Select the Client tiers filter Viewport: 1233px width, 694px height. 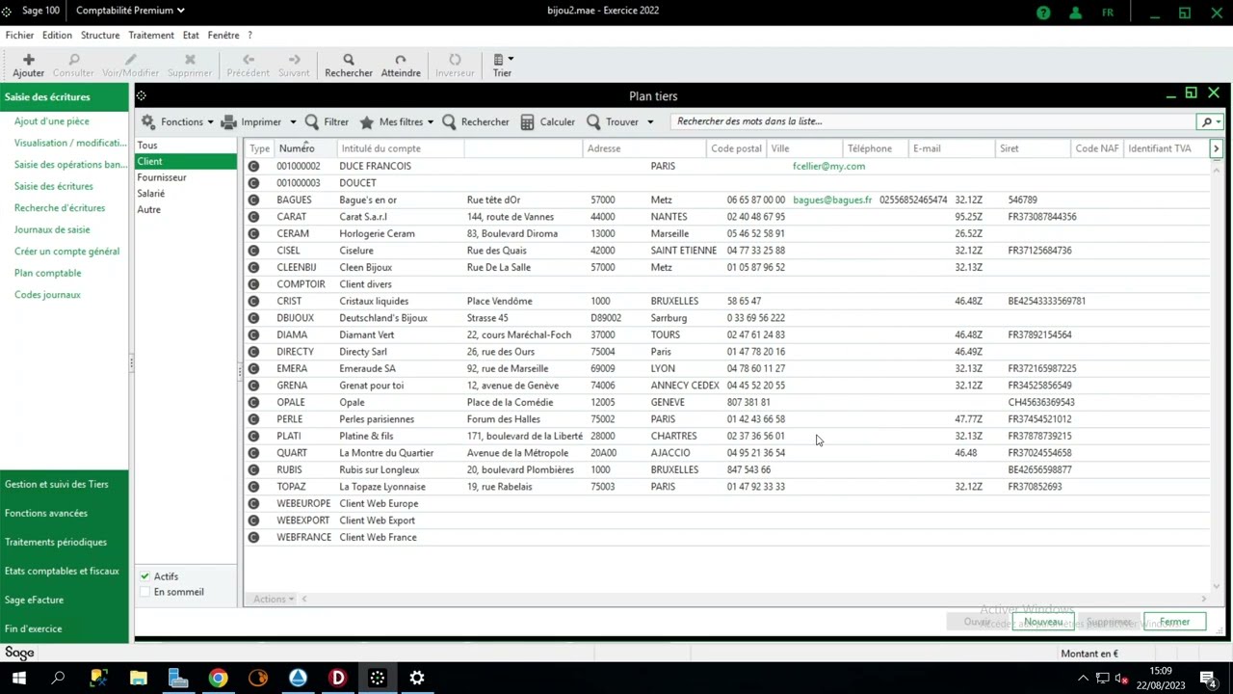pos(186,161)
